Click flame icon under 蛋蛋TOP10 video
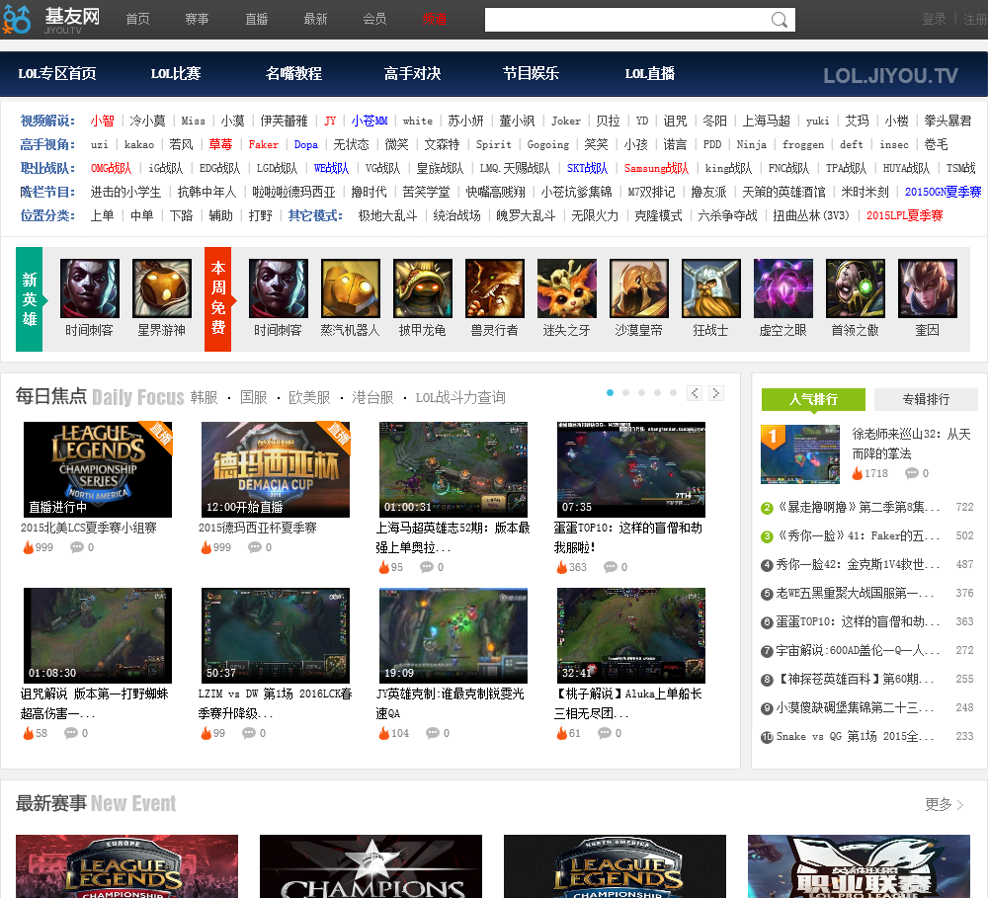 point(562,566)
